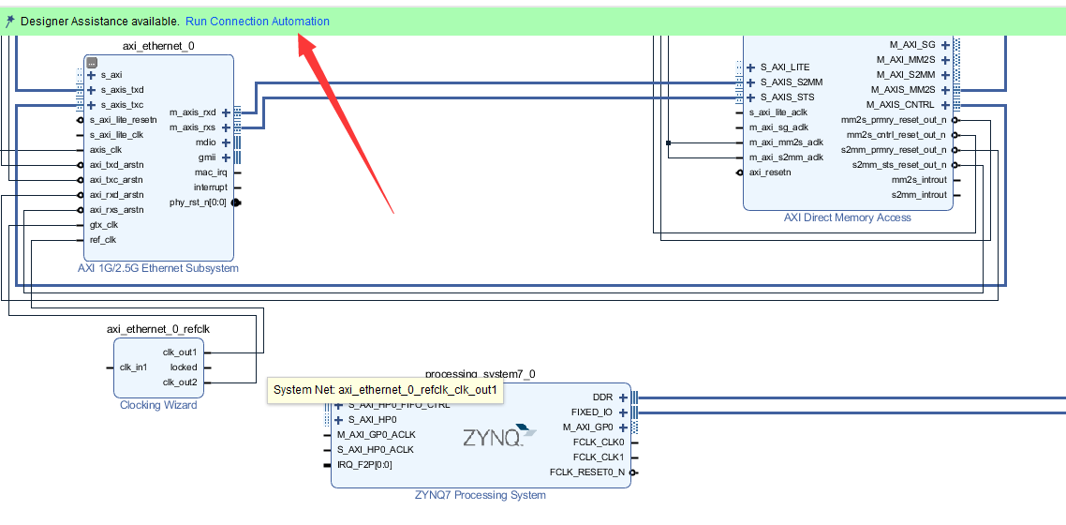Select the mm2s_prmry_reset_out_n pin
The width and height of the screenshot is (1066, 525).
(894, 120)
